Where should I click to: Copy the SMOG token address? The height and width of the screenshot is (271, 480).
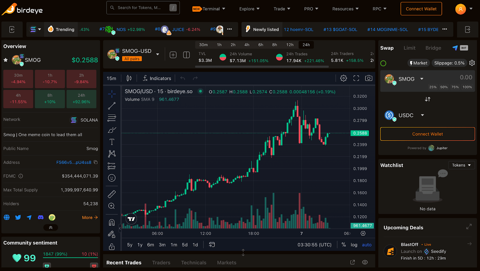pyautogui.click(x=96, y=162)
